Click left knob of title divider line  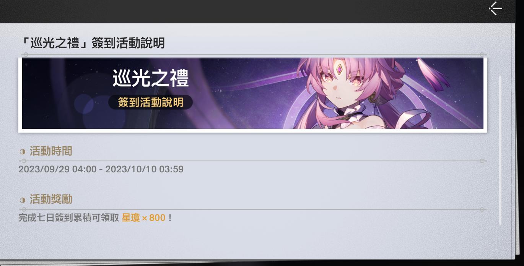[24, 55]
